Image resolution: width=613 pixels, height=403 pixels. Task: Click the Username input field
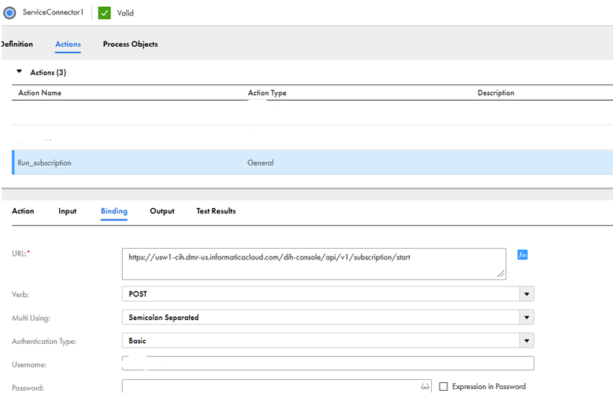pyautogui.click(x=328, y=364)
